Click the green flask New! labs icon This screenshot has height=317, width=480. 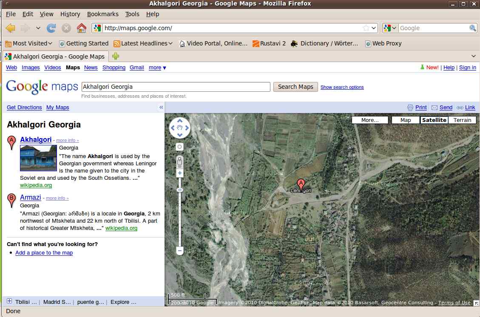click(x=422, y=67)
